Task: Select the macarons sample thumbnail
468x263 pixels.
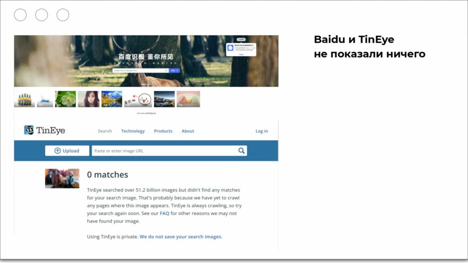Action: click(188, 99)
